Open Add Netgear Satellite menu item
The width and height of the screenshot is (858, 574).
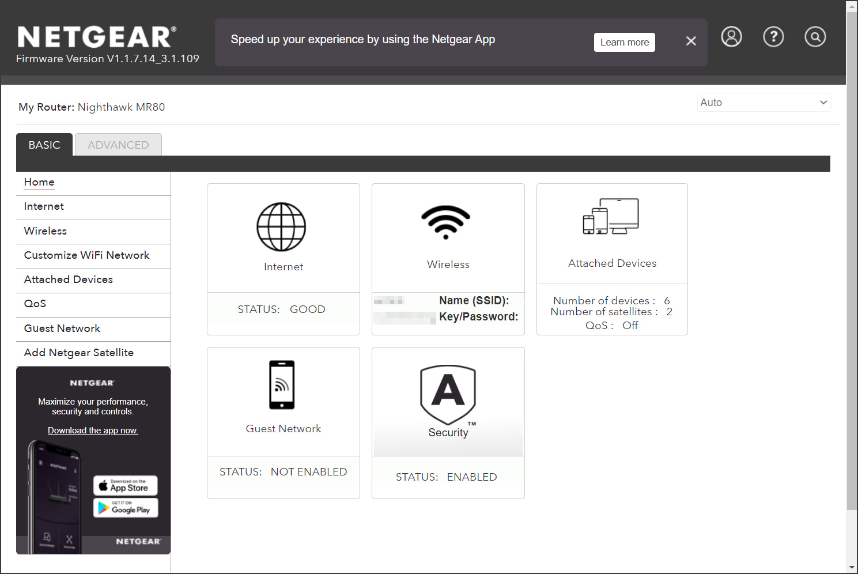click(x=79, y=353)
